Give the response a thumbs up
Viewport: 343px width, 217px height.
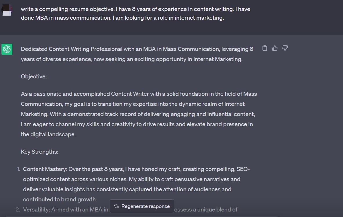pyautogui.click(x=275, y=48)
